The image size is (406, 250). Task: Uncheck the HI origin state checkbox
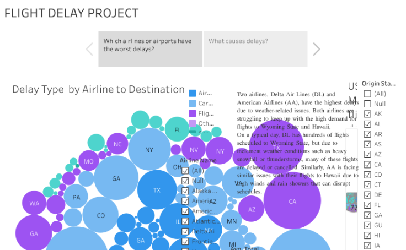tap(367, 235)
